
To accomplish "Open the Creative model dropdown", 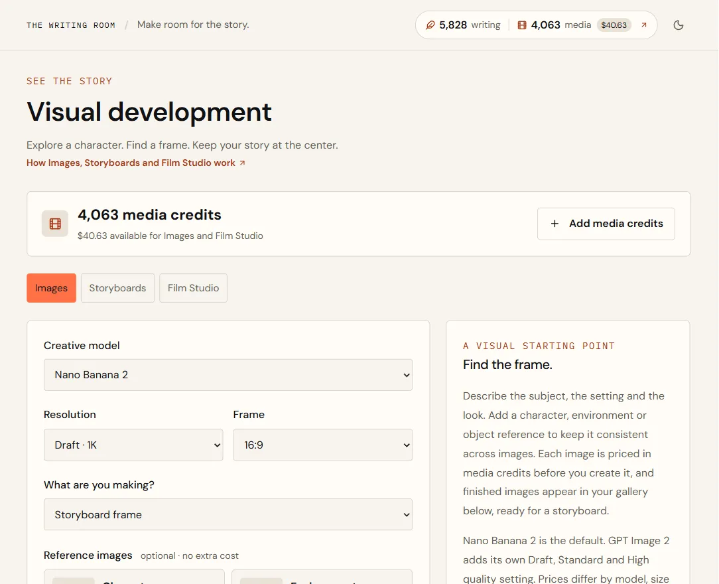I will point(228,375).
